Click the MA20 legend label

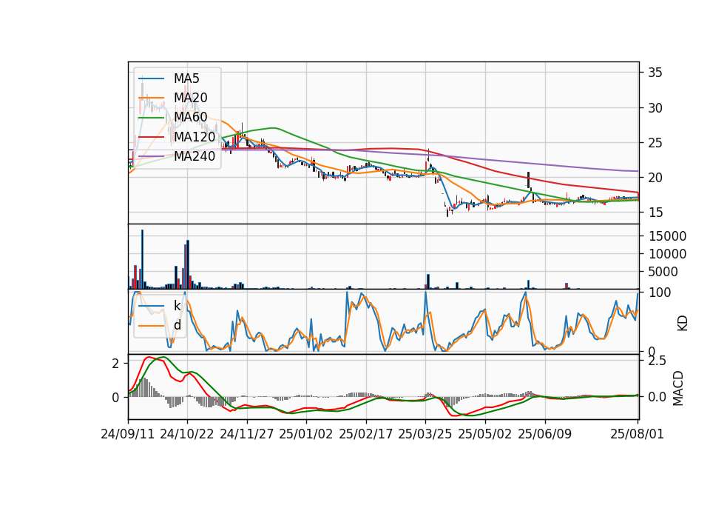pyautogui.click(x=190, y=98)
